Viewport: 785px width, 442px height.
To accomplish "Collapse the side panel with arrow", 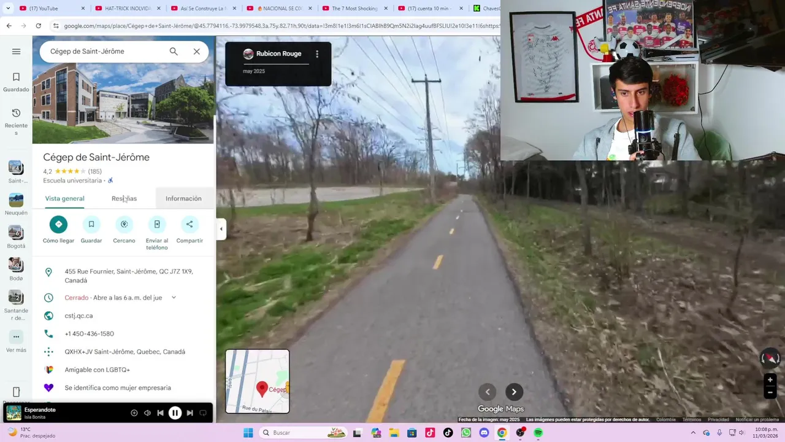I will (x=221, y=229).
